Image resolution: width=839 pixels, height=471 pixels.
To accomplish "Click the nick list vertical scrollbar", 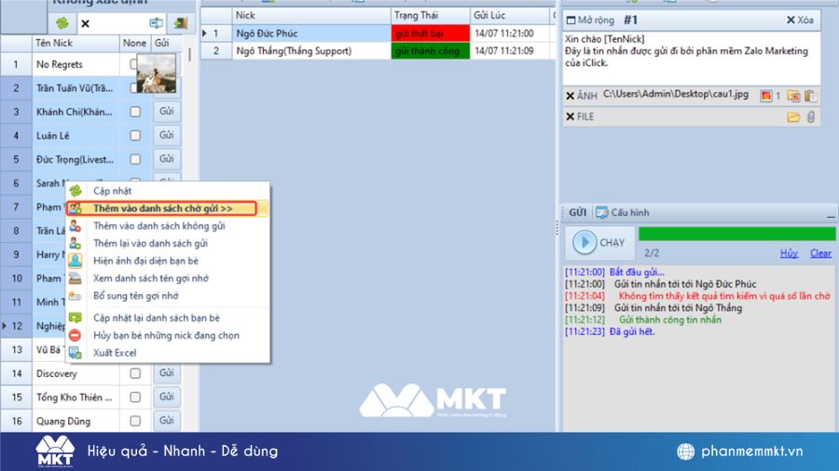I will (x=189, y=55).
